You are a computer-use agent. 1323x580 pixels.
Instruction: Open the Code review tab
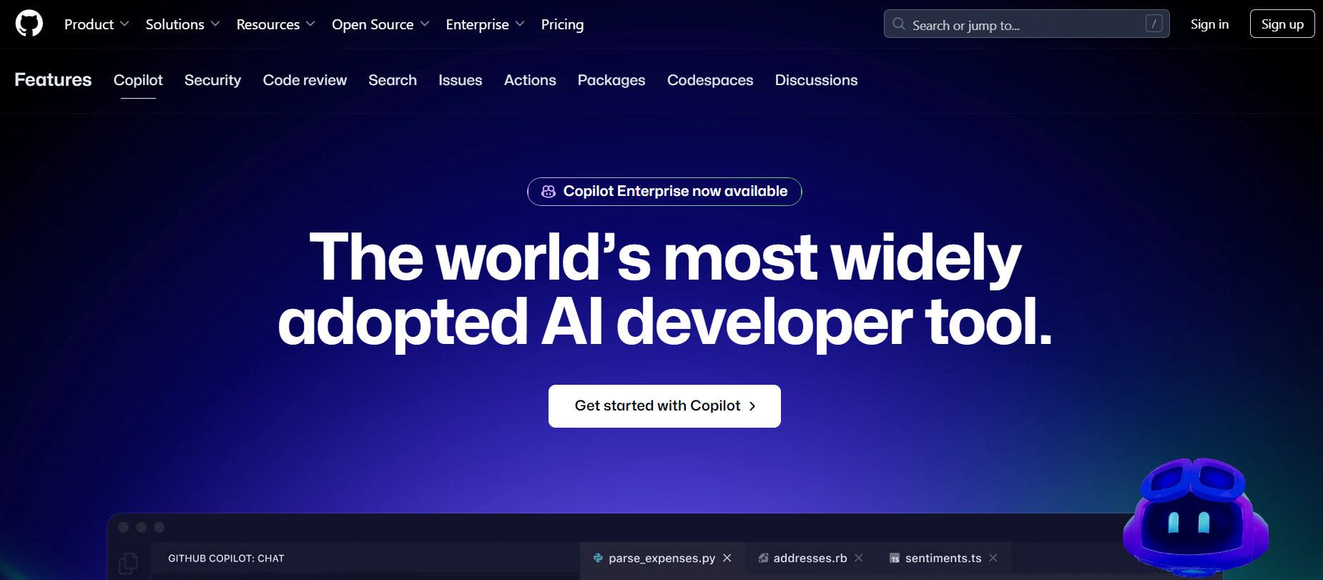coord(305,80)
